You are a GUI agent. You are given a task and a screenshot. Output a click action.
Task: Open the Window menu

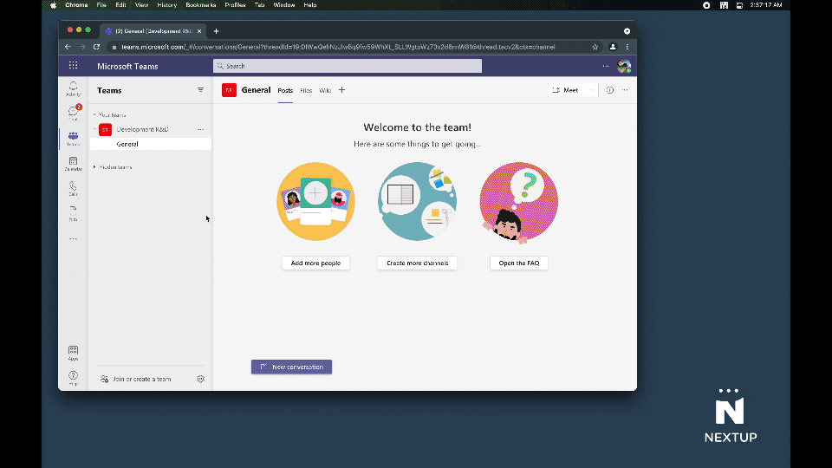click(284, 5)
